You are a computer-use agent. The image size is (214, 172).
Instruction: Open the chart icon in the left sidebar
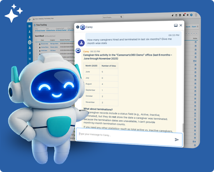click(x=30, y=59)
